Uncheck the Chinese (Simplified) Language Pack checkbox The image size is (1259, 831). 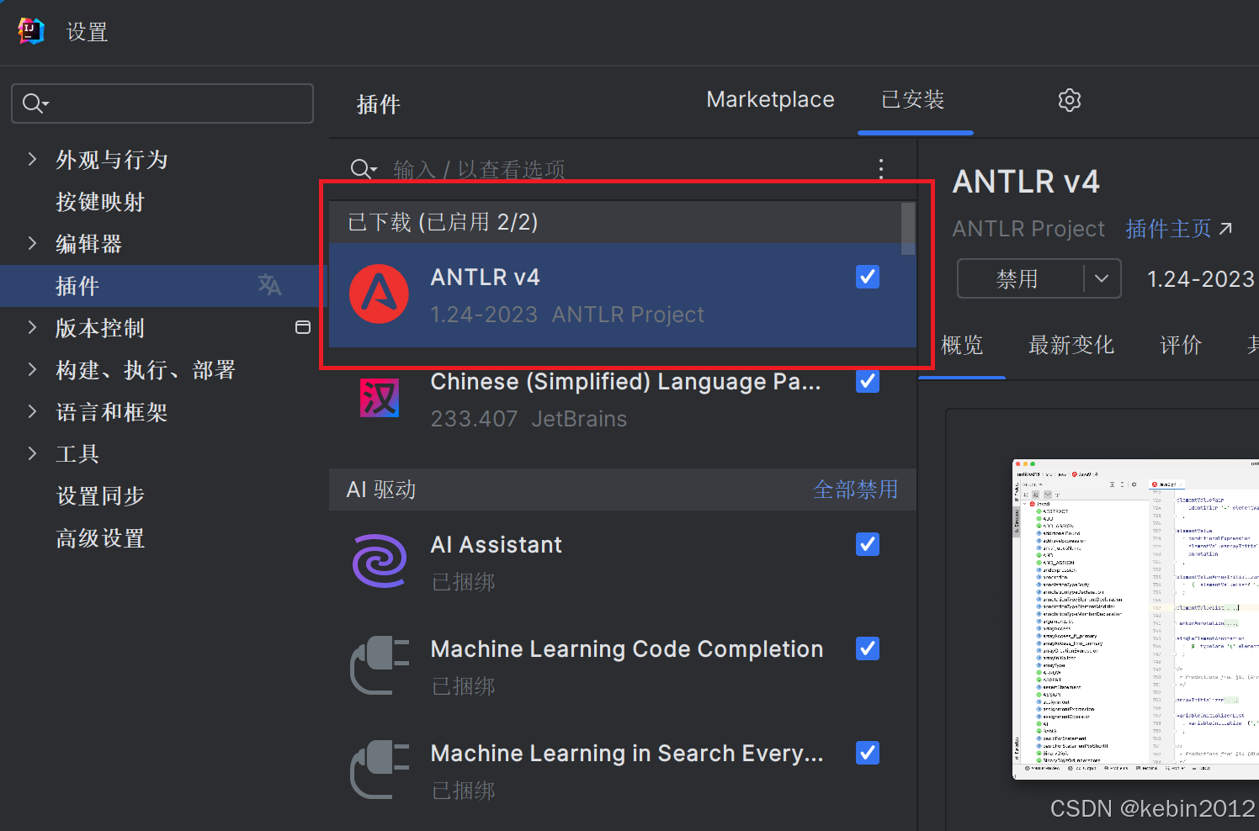pyautogui.click(x=868, y=381)
